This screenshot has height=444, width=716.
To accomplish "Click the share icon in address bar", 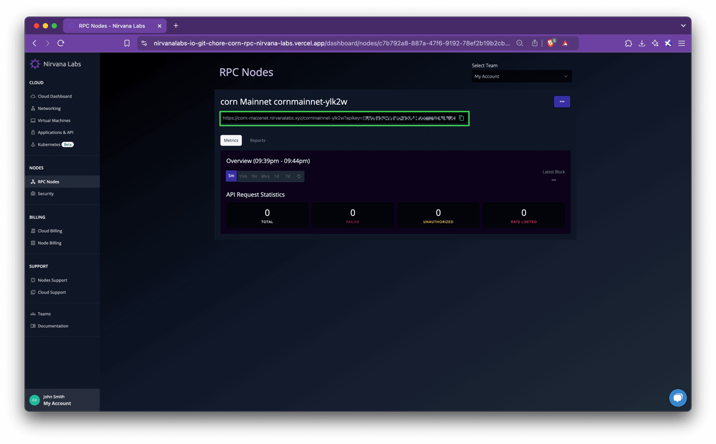I will tap(535, 43).
